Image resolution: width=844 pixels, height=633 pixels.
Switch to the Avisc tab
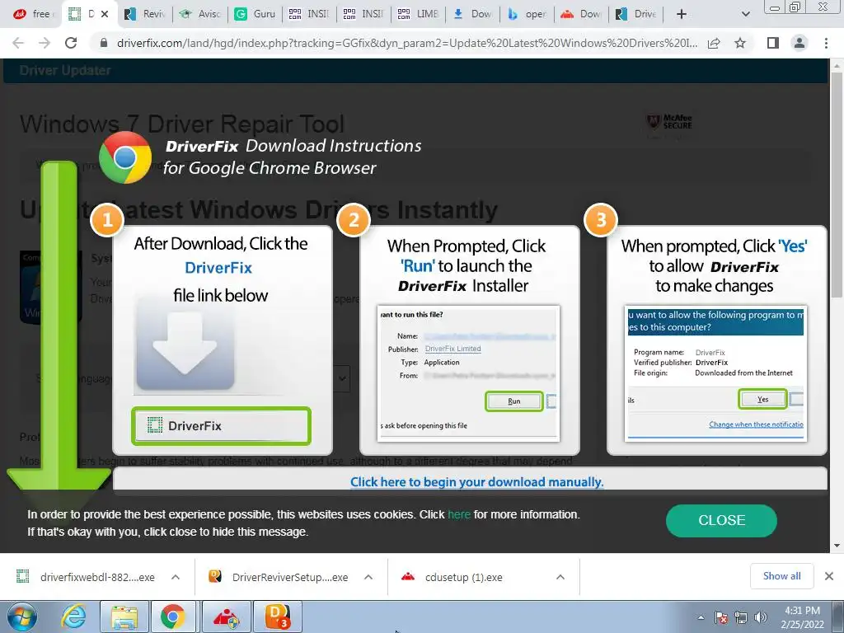coord(201,14)
